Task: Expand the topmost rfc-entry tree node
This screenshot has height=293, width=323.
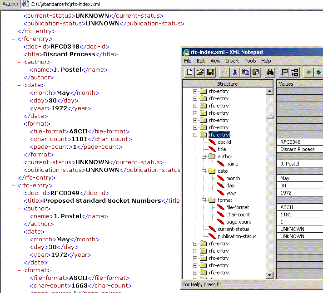Action: (x=195, y=91)
